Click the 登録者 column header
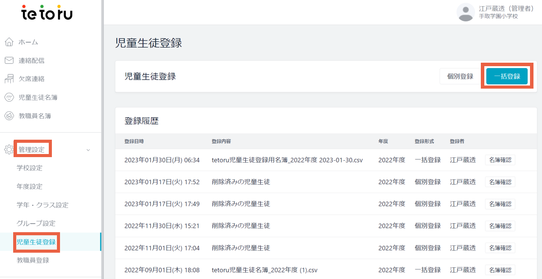 pyautogui.click(x=457, y=141)
